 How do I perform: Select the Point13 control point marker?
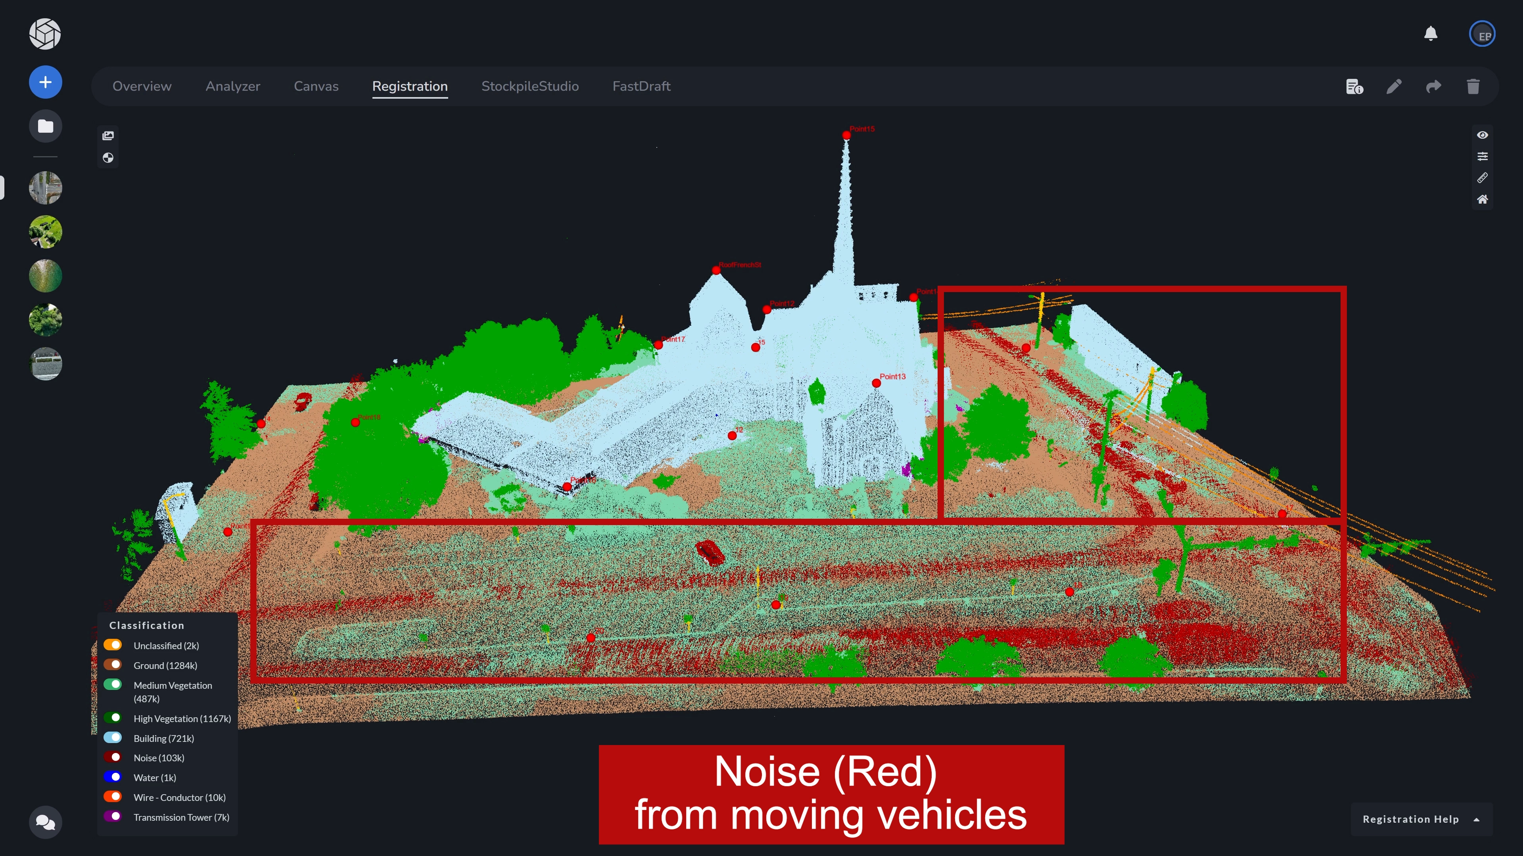877,383
